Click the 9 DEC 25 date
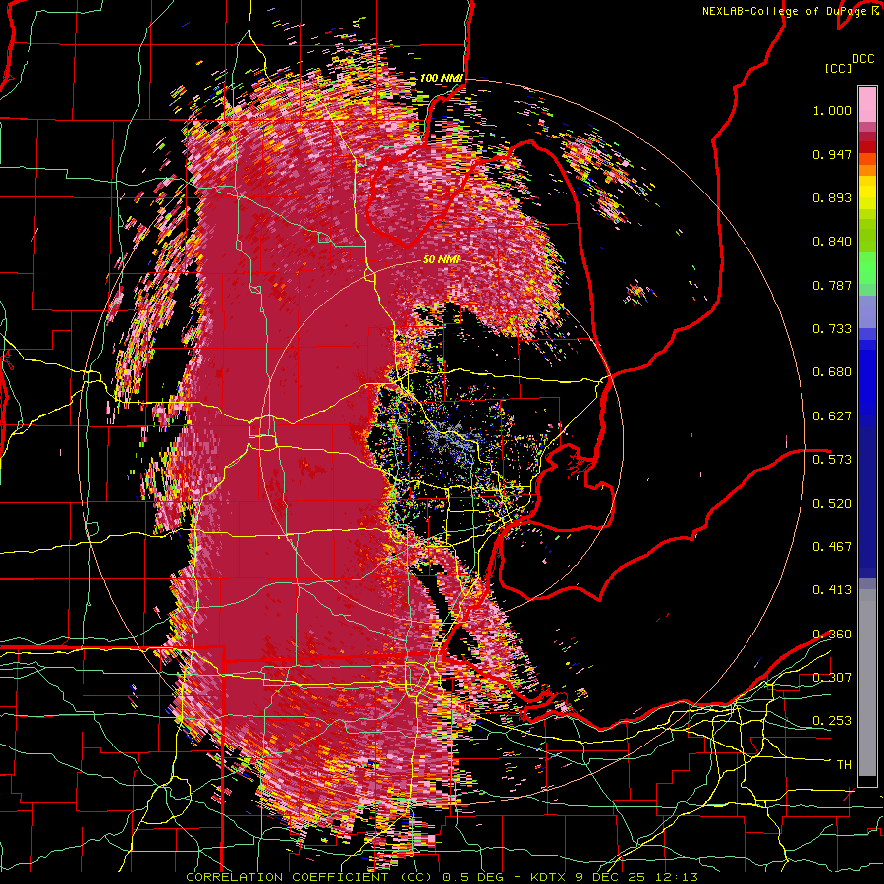 click(612, 877)
